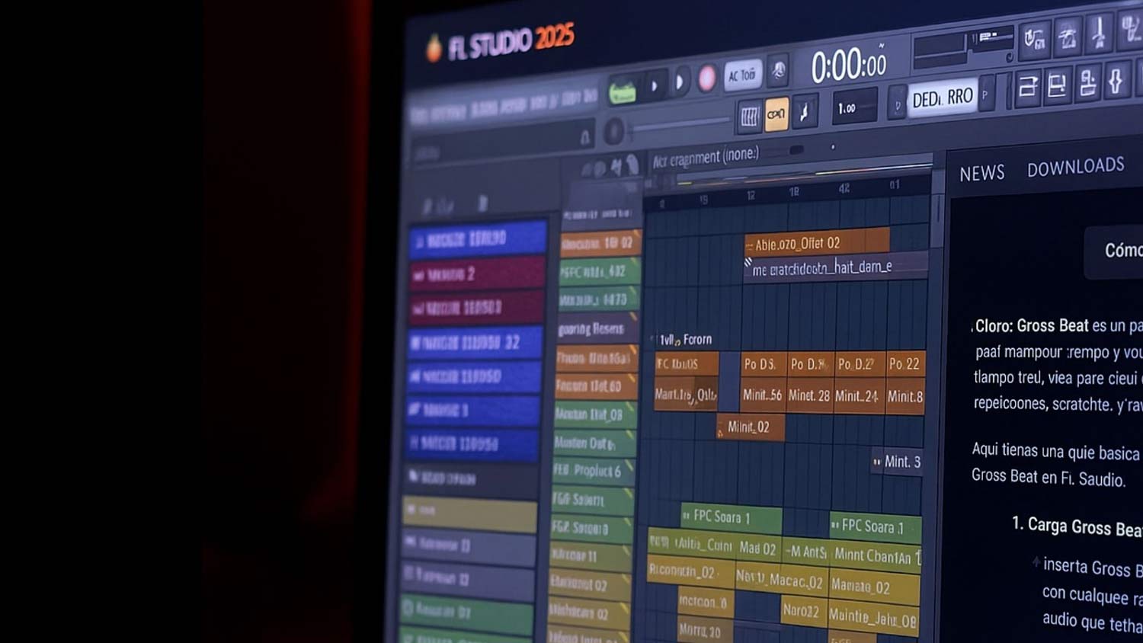The width and height of the screenshot is (1143, 643).
Task: Open the DEDı. RRO pattern selector
Action: coord(942,98)
